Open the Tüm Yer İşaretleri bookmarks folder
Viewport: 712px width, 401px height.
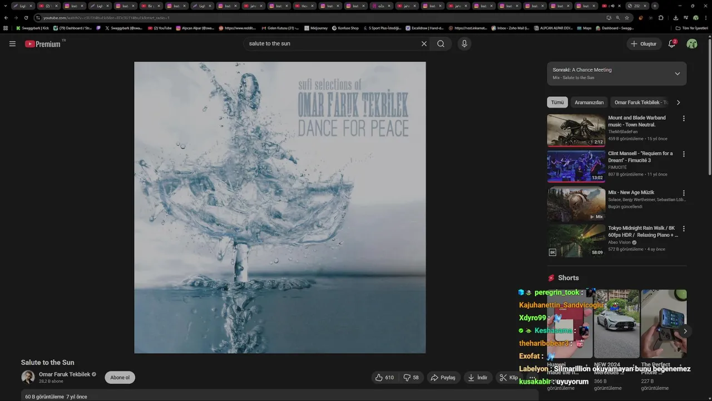tap(692, 28)
